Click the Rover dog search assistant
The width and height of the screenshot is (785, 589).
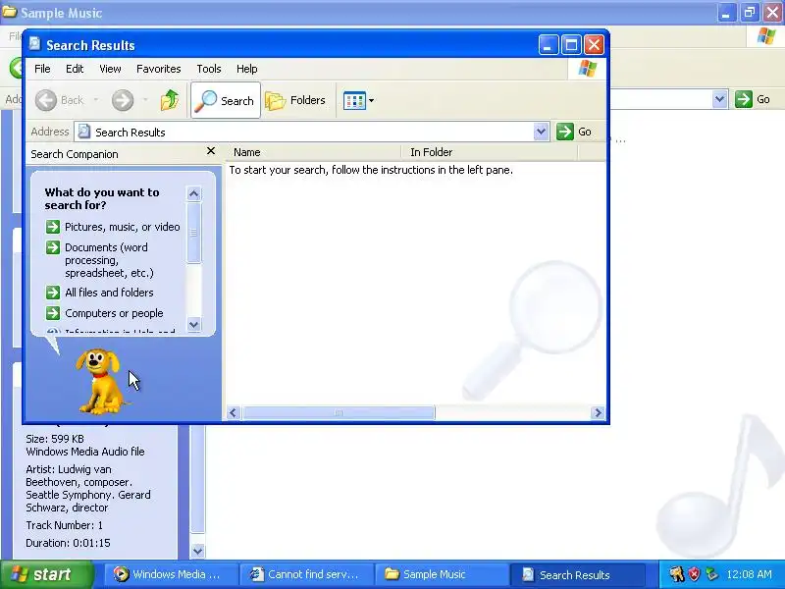100,382
